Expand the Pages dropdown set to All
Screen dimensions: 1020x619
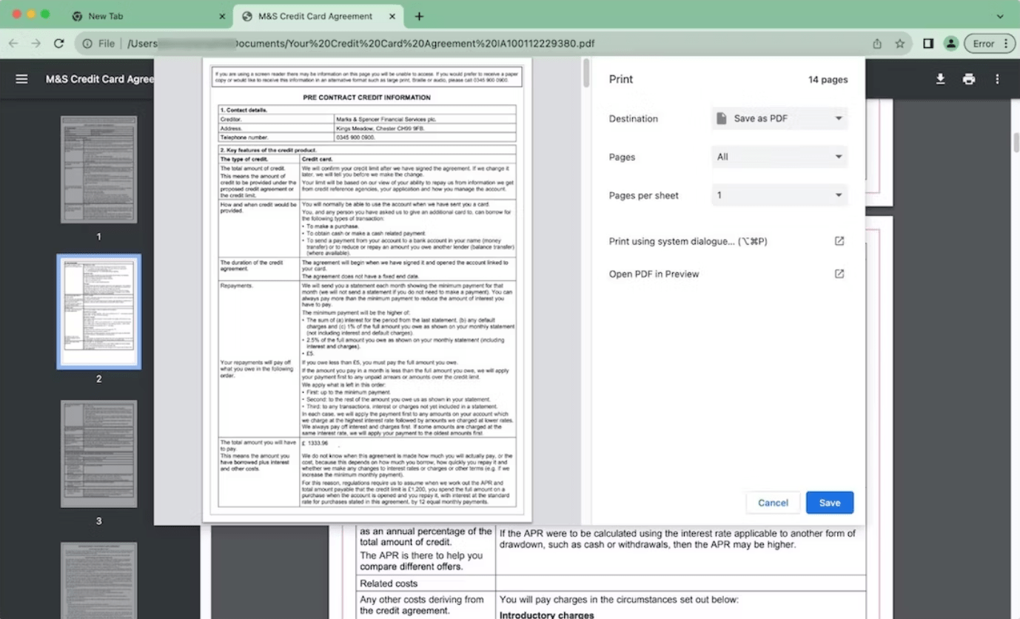point(778,156)
